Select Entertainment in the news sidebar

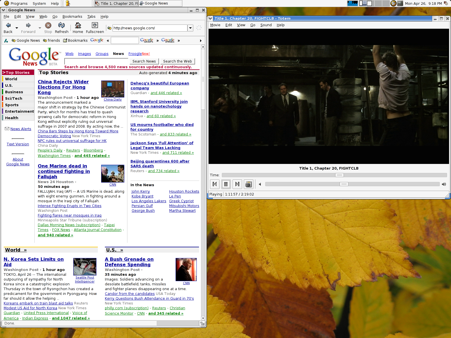[18, 111]
